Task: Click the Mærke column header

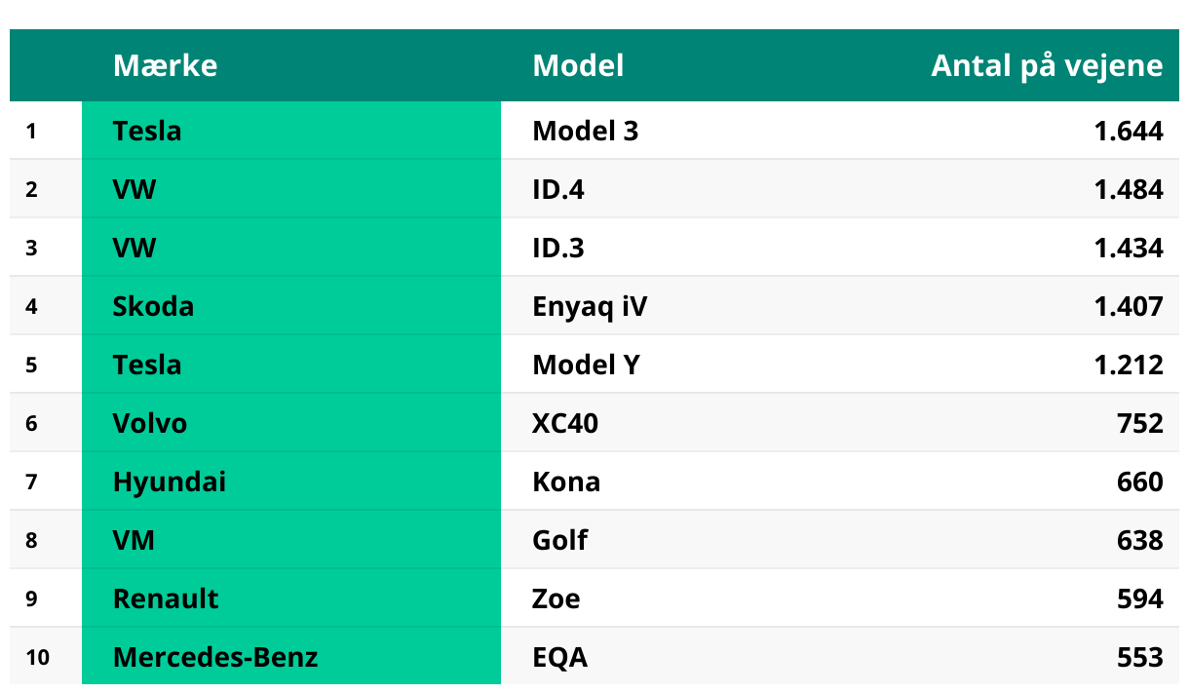Action: click(x=165, y=65)
